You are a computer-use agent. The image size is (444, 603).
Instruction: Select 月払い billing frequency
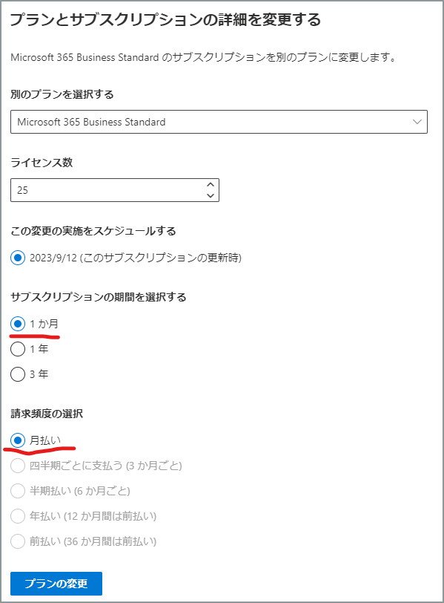coord(18,440)
